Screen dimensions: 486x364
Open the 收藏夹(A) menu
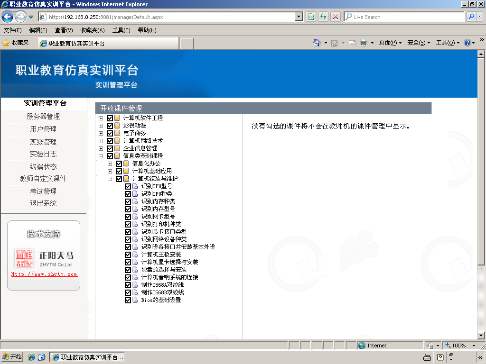(x=93, y=30)
